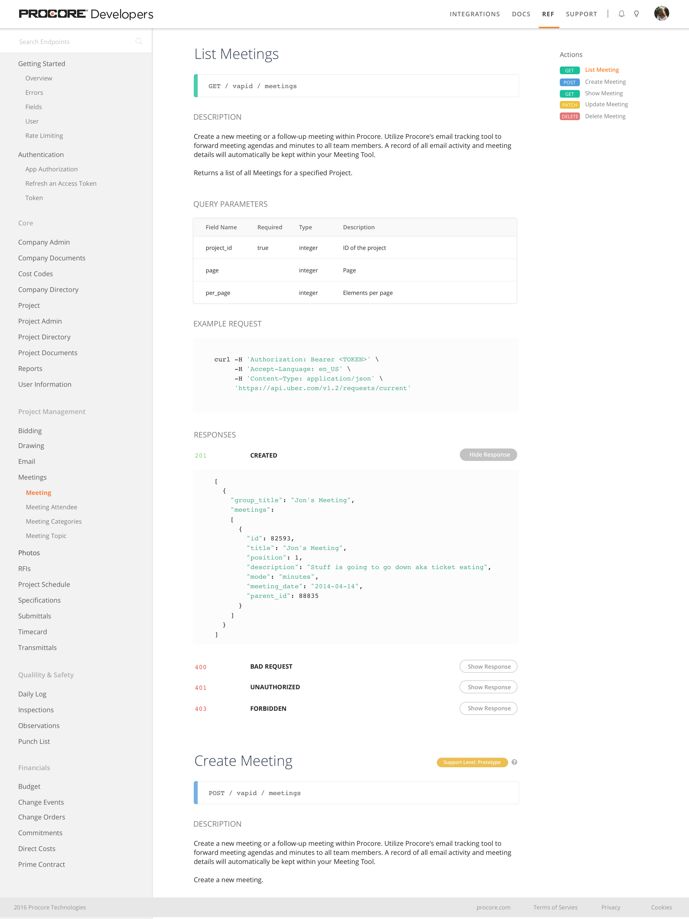Jump to the Delete Meeting action

(605, 116)
